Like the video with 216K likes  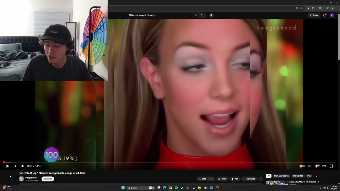point(202,179)
